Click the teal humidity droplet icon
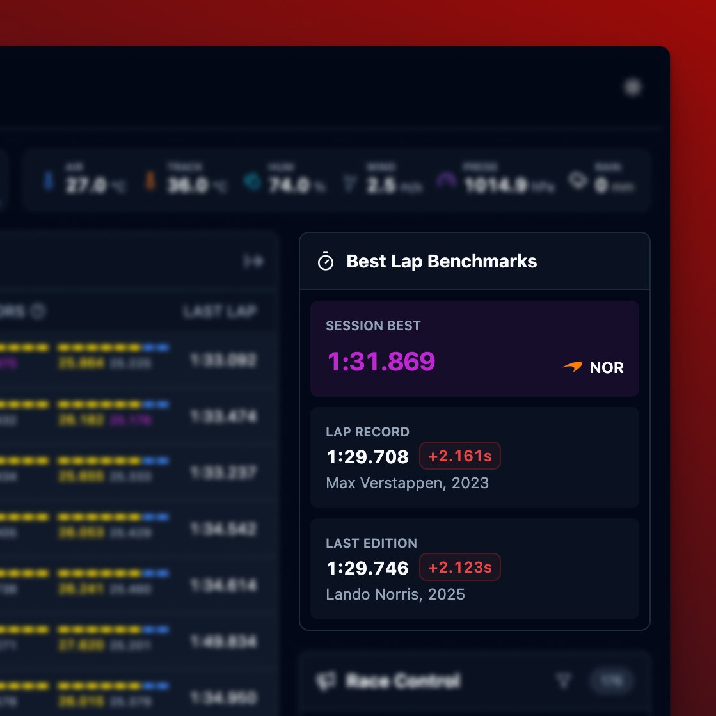 pyautogui.click(x=252, y=181)
